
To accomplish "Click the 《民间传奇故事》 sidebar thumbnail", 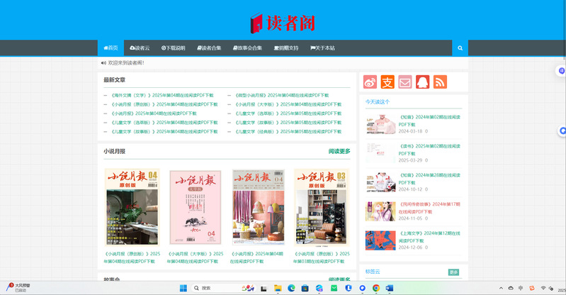I will (x=380, y=211).
